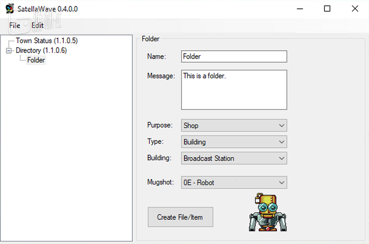
Task: Open the Type dropdown showing Building
Action: (x=234, y=142)
